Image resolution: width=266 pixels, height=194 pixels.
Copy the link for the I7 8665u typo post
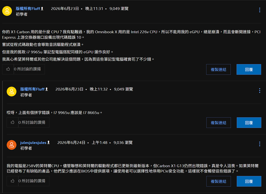(x=219, y=123)
